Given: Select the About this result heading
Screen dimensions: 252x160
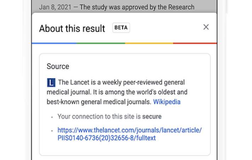Looking at the screenshot, I should tap(72, 28).
